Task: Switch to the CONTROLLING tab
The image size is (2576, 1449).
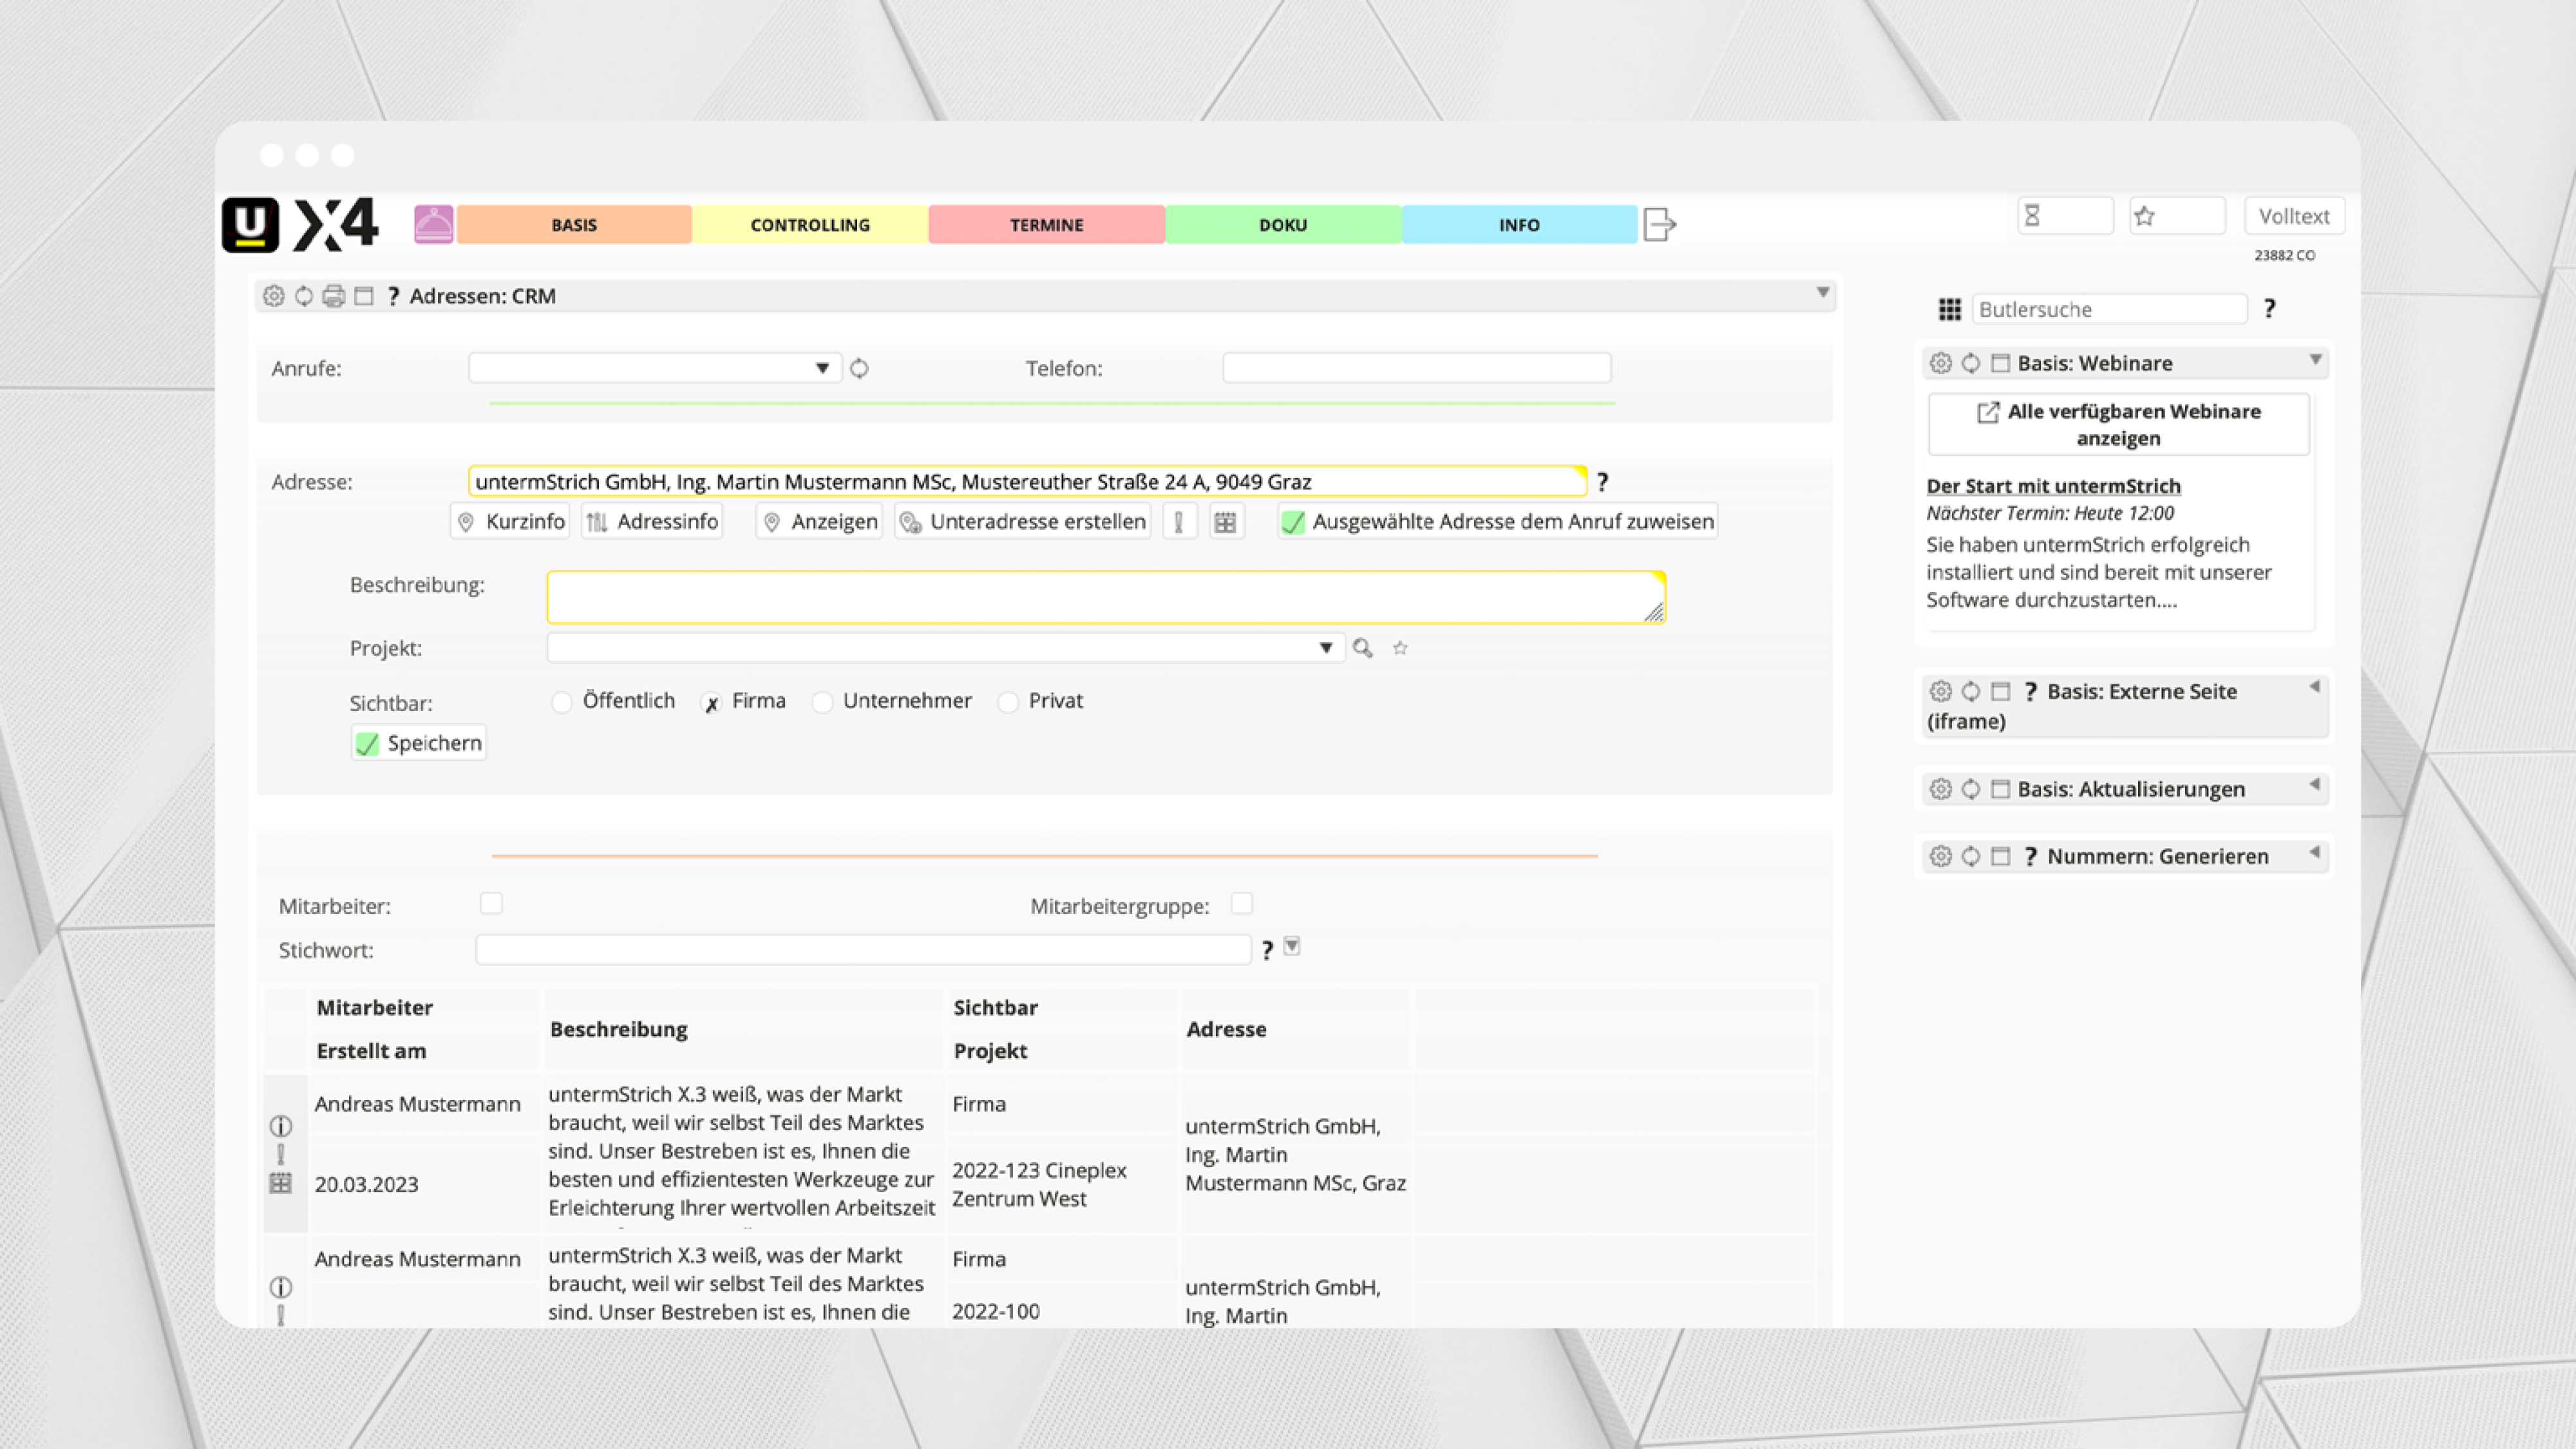Action: coord(810,225)
